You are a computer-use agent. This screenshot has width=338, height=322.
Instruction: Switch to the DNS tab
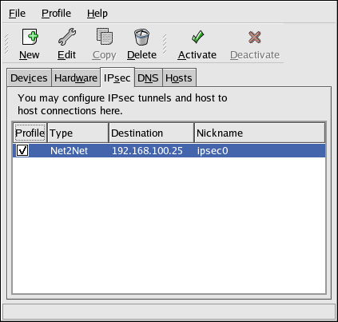pyautogui.click(x=148, y=78)
